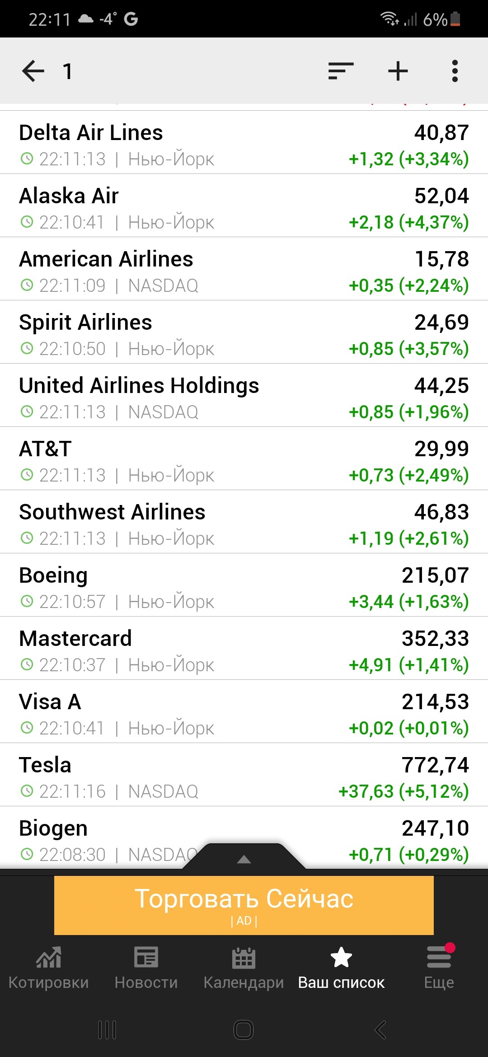The height and width of the screenshot is (1057, 488).
Task: Tap the back arrow icon
Action: pyautogui.click(x=33, y=71)
